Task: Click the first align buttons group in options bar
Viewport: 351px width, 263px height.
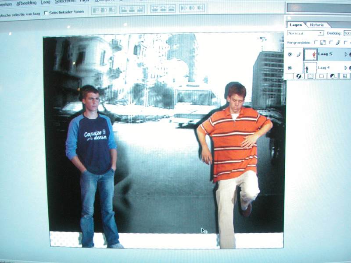Action: (103, 10)
